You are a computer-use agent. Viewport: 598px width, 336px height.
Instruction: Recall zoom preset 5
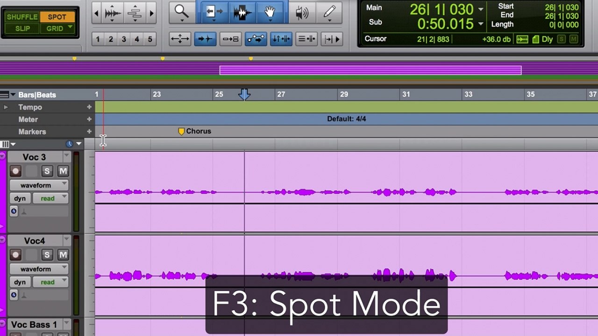[x=150, y=39]
